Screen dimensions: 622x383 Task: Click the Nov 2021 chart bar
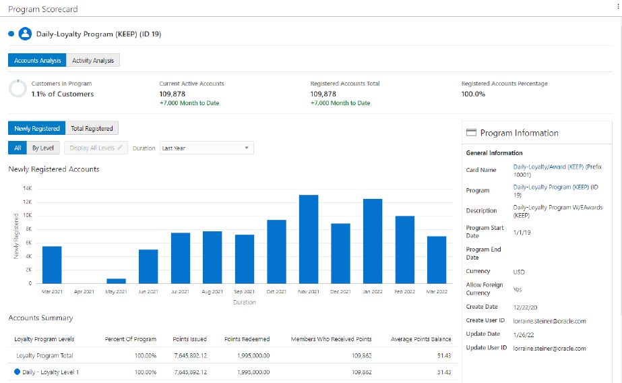(309, 239)
